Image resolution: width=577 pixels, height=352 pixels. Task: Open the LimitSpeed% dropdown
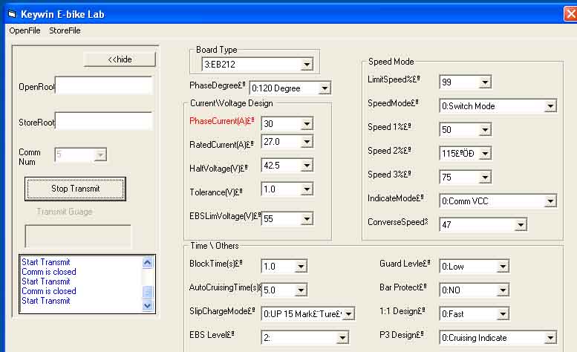[484, 82]
